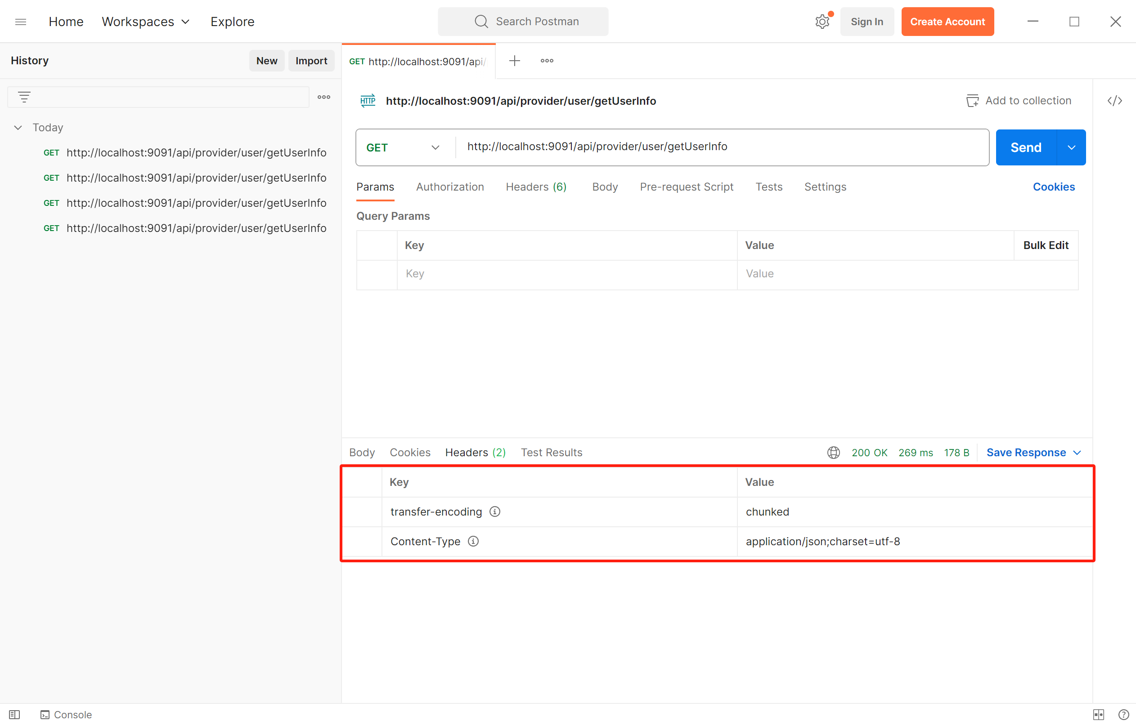1136x725 pixels.
Task: Click the history filter icon
Action: 24,97
